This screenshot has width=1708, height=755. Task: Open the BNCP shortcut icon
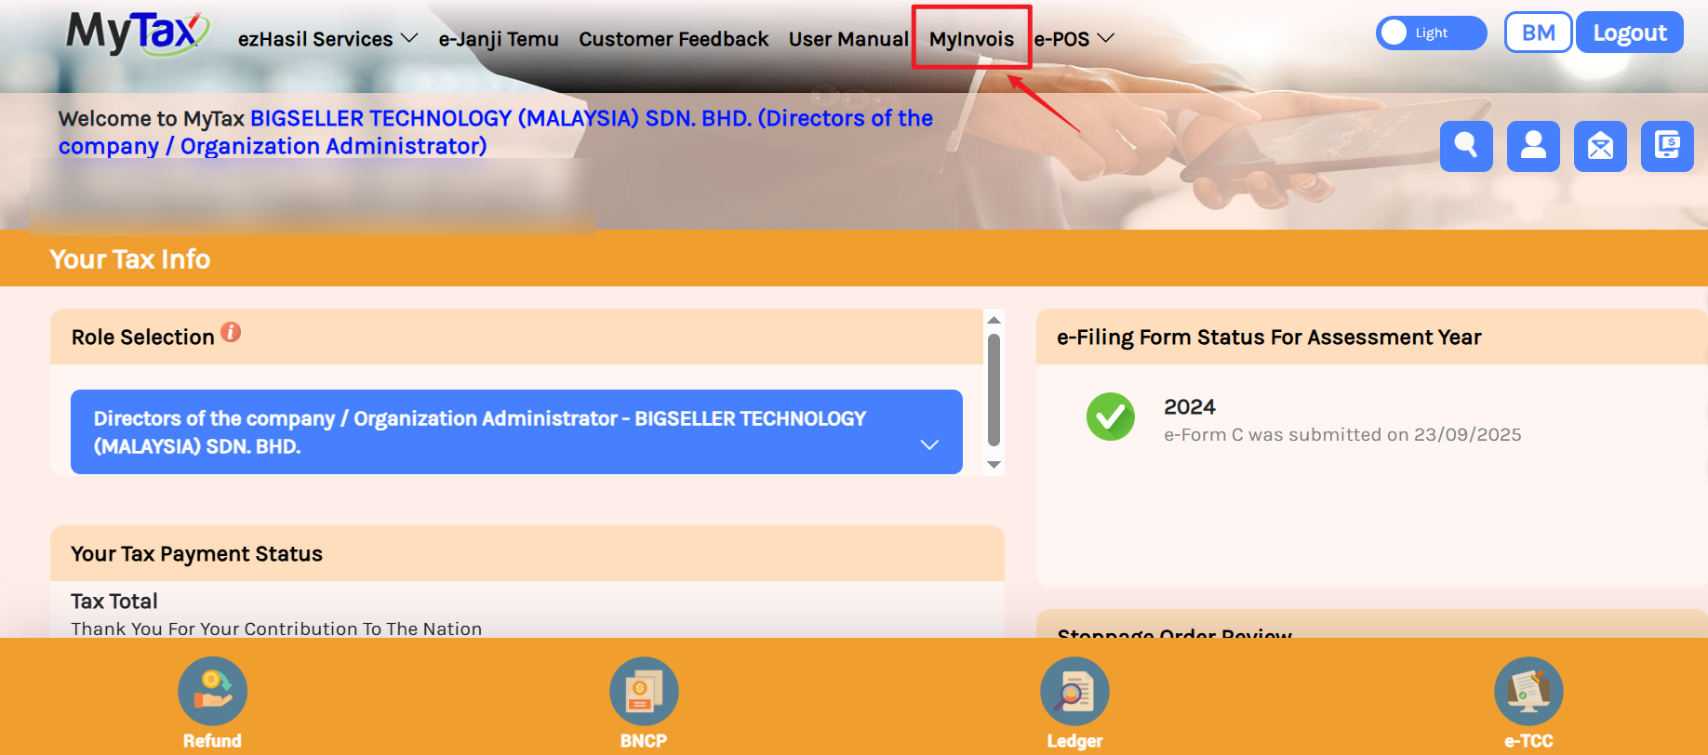coord(644,691)
